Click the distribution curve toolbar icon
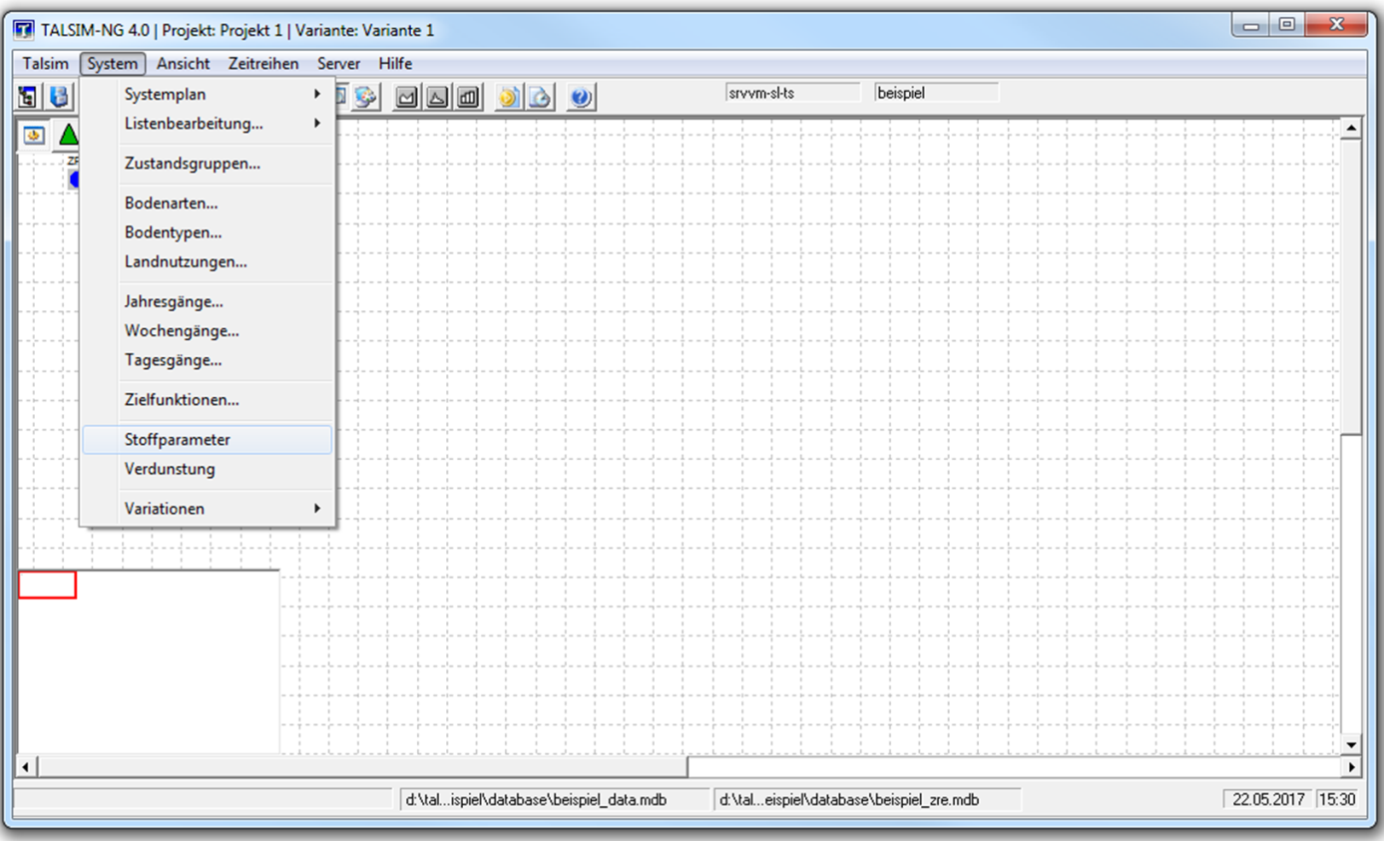Viewport: 1384px width, 841px height. 437,97
